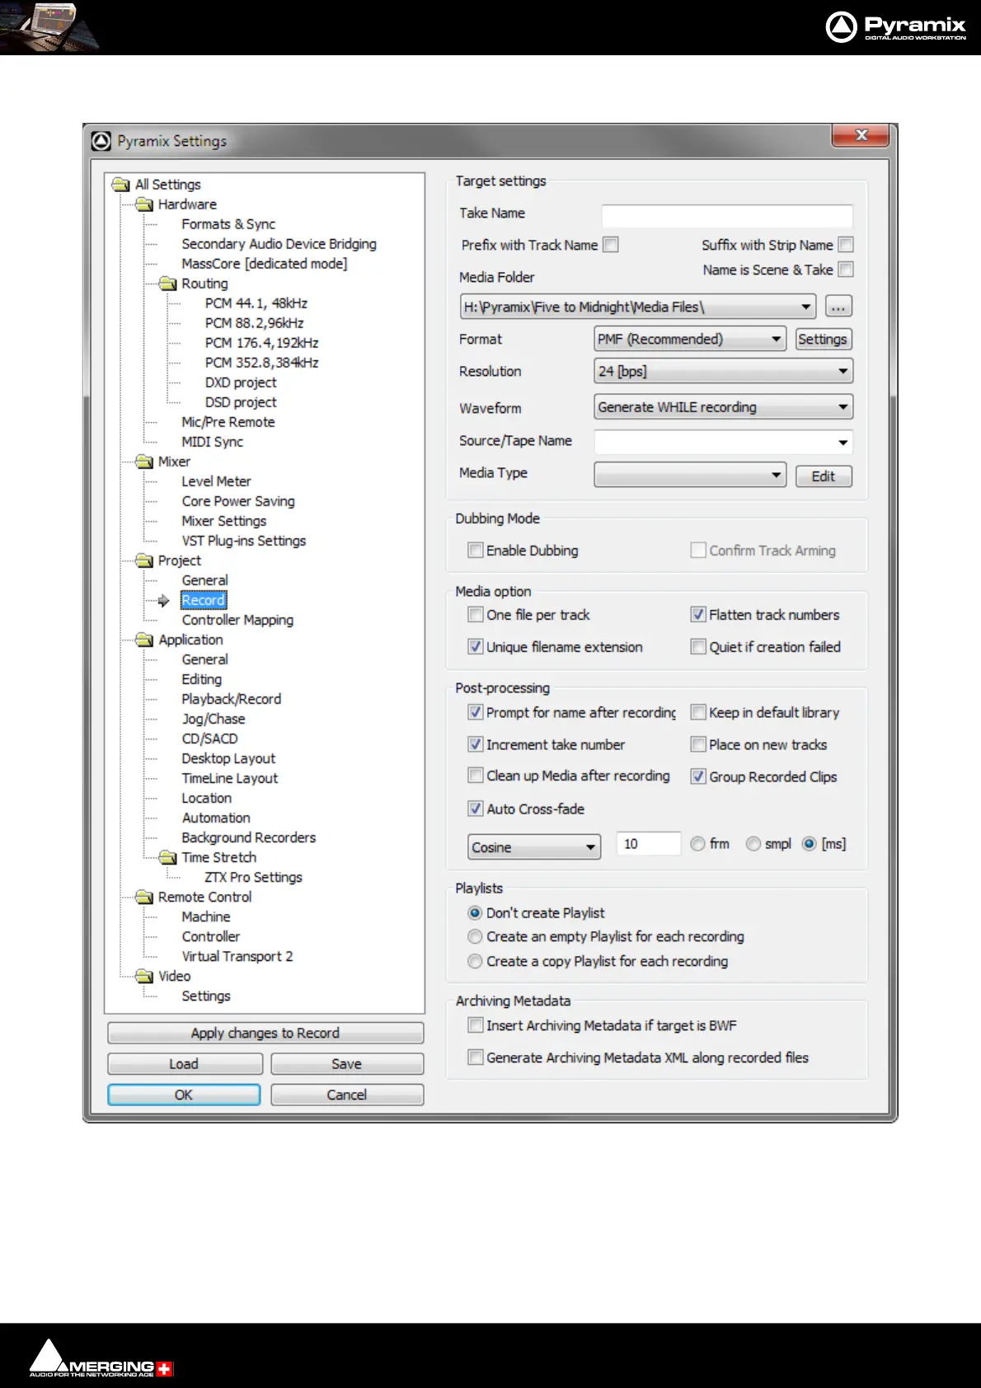The width and height of the screenshot is (981, 1388).
Task: Click the Application folder icon
Action: click(145, 640)
